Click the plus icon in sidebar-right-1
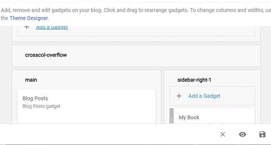 (x=179, y=96)
